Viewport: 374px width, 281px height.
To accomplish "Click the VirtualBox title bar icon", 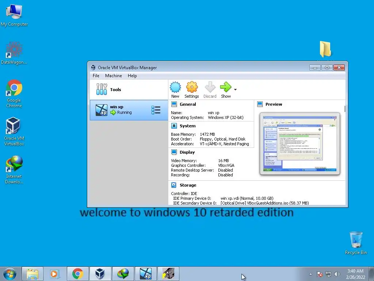I will [93, 68].
